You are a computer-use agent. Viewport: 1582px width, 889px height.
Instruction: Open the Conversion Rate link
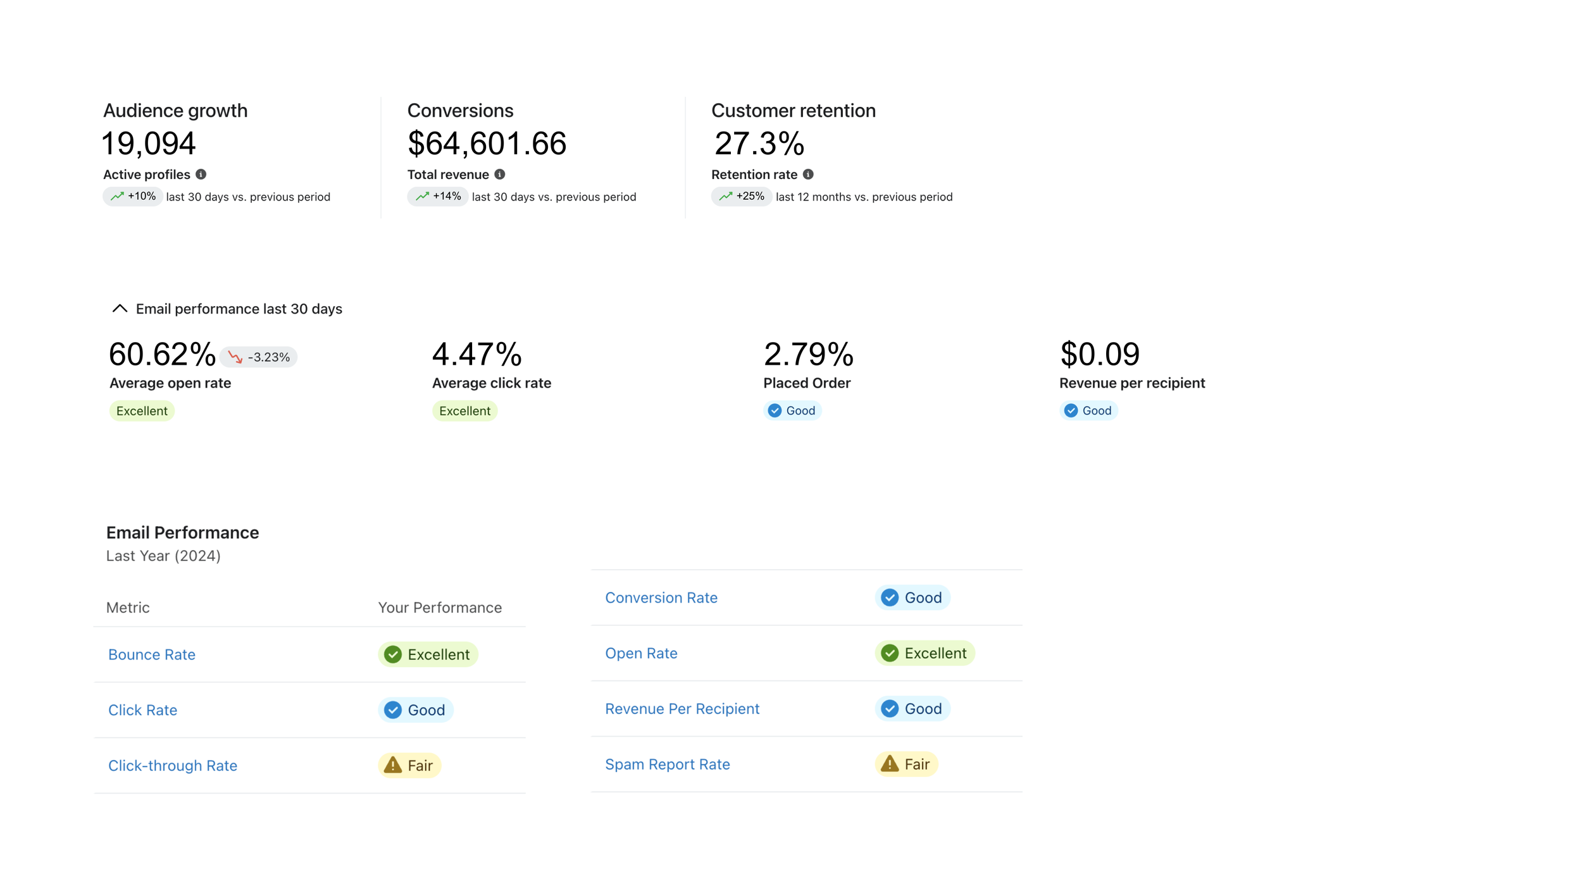[x=661, y=598]
